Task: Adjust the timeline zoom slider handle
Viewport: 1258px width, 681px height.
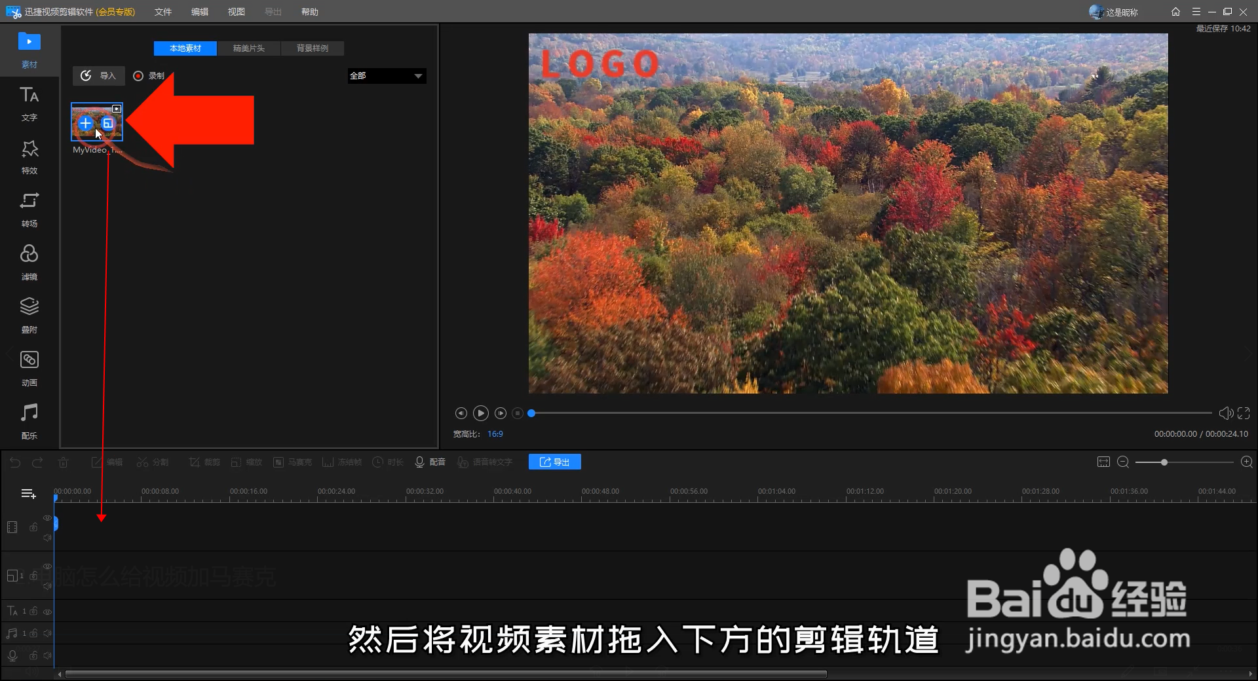Action: coord(1164,462)
